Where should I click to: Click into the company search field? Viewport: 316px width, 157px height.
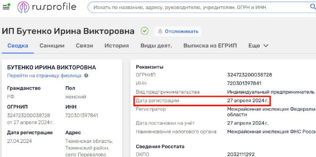[x=199, y=7]
